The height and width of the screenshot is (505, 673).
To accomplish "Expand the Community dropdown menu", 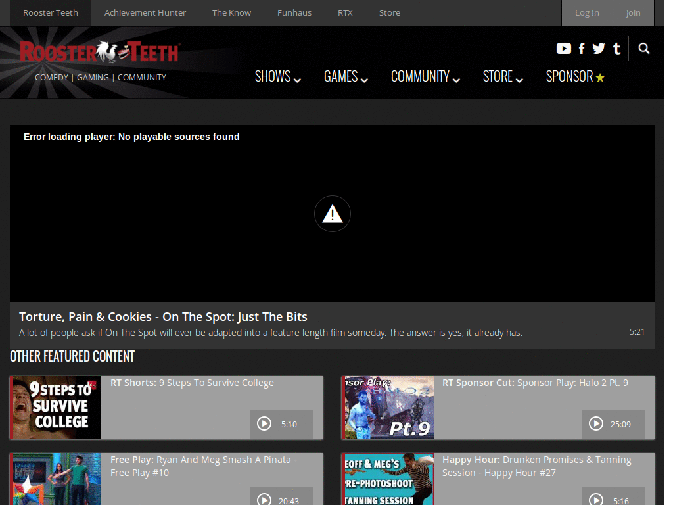I will tap(425, 76).
